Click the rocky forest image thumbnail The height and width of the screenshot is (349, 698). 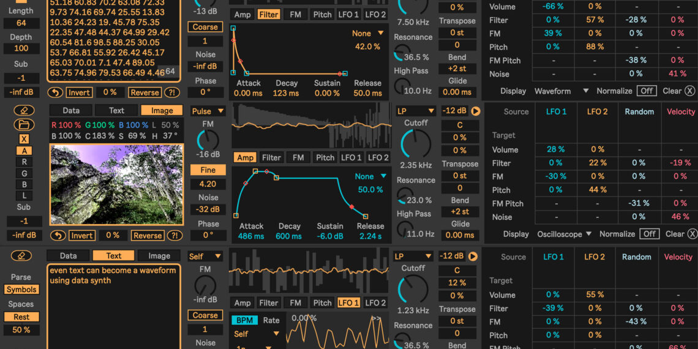click(116, 184)
